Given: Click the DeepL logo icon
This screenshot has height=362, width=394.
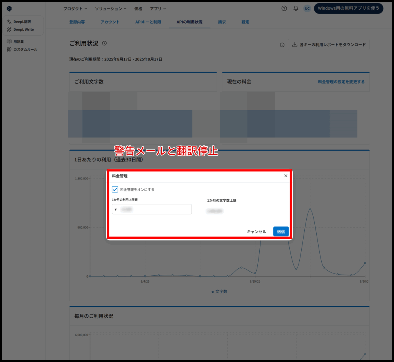Looking at the screenshot, I should 9,8.
